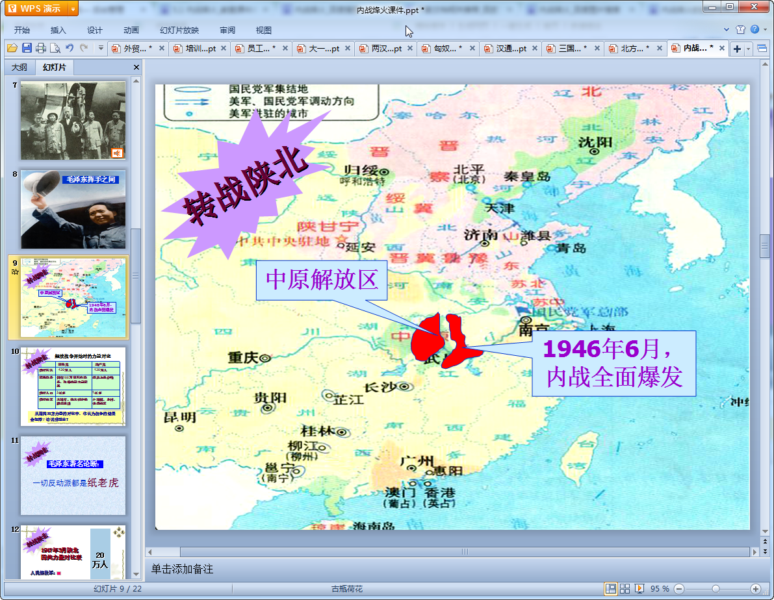Screen dimensions: 774x600
Task: Switch to the 大纲 panel tab
Action: point(19,68)
